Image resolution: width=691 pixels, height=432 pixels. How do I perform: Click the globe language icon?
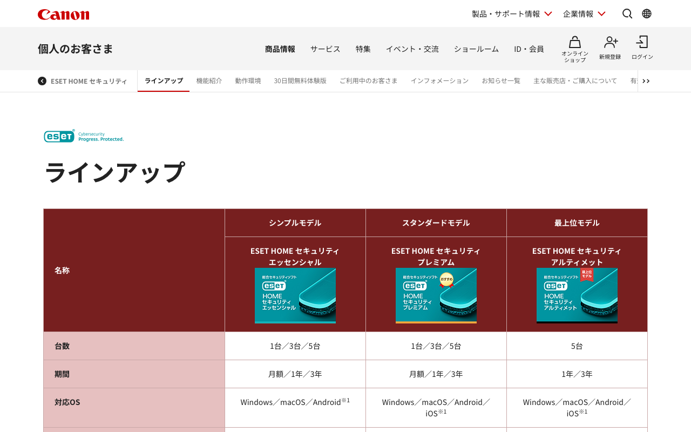click(647, 13)
